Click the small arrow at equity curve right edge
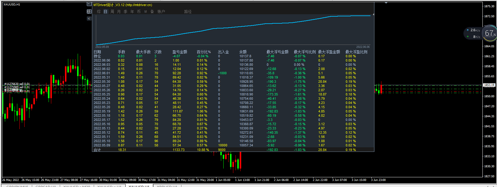 coord(373,15)
